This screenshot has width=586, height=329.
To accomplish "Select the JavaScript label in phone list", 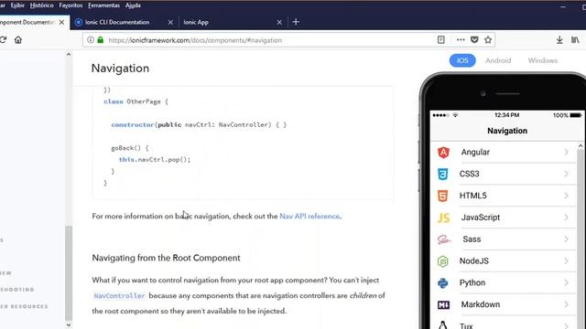I will [480, 218].
